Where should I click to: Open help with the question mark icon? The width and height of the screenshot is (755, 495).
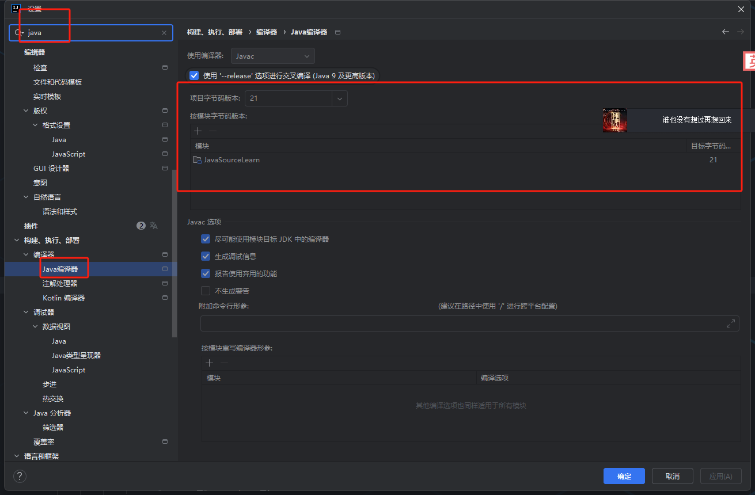click(x=20, y=476)
